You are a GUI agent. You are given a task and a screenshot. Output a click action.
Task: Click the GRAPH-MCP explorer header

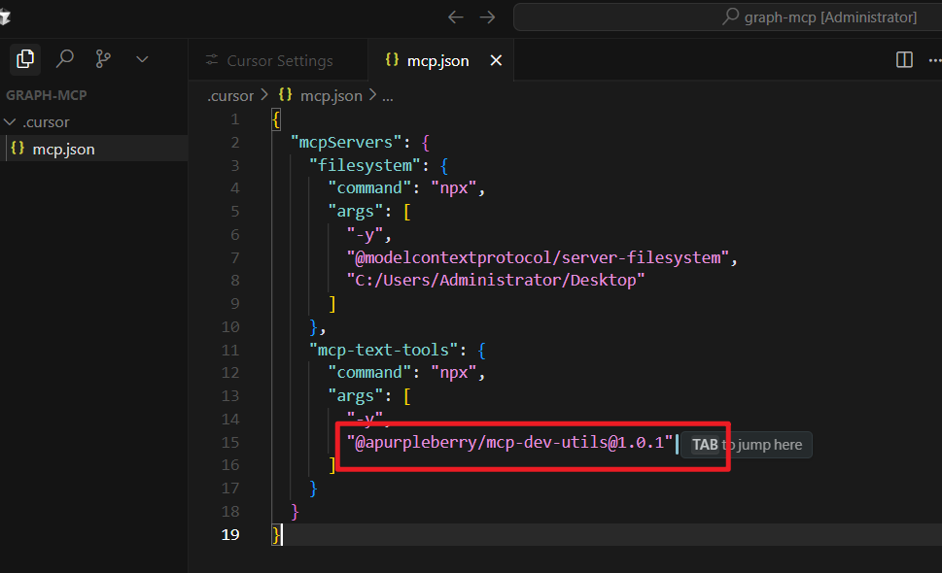coord(47,95)
